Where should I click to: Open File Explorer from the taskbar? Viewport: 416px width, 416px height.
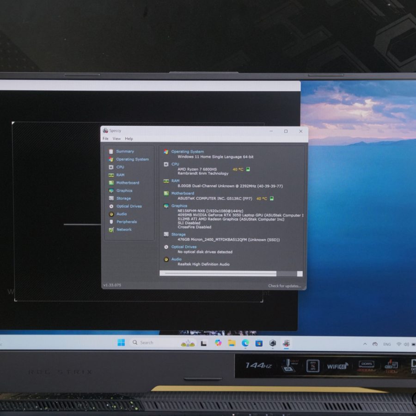pos(232,343)
